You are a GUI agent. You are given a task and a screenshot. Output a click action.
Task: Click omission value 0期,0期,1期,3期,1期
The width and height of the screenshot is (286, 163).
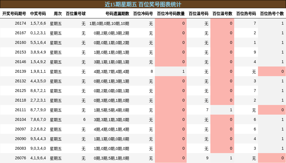[112, 81]
